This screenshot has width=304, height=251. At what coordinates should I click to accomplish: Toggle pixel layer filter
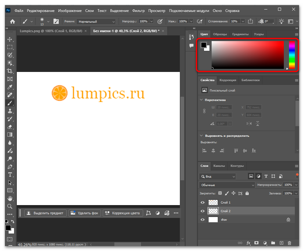click(251, 176)
